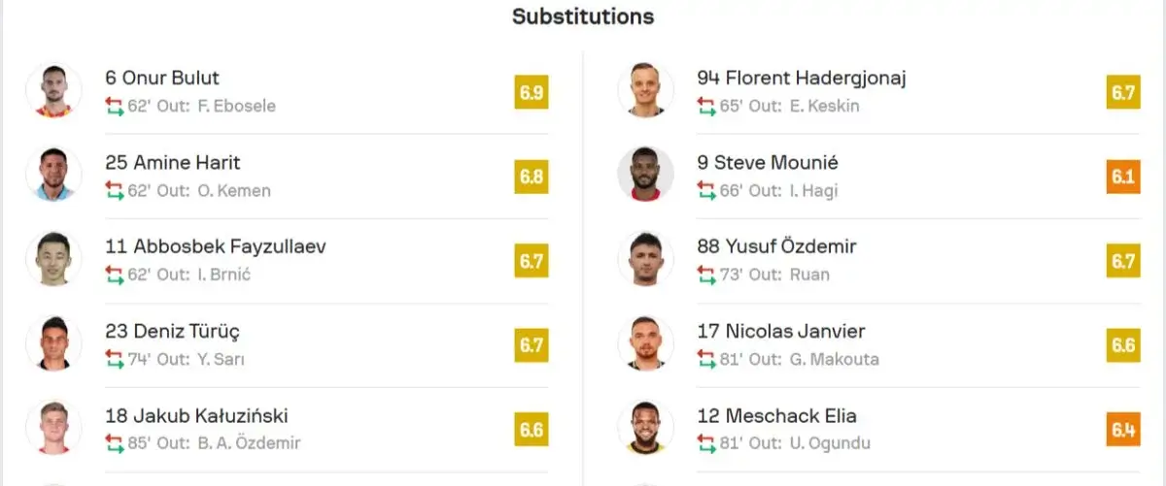Open Onur Bulut's player photo
1166x486 pixels.
tap(53, 90)
